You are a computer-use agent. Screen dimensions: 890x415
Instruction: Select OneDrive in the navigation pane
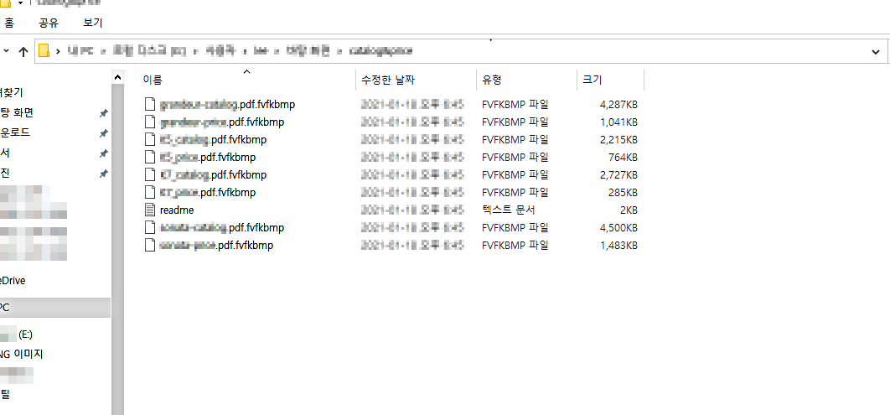click(x=13, y=281)
